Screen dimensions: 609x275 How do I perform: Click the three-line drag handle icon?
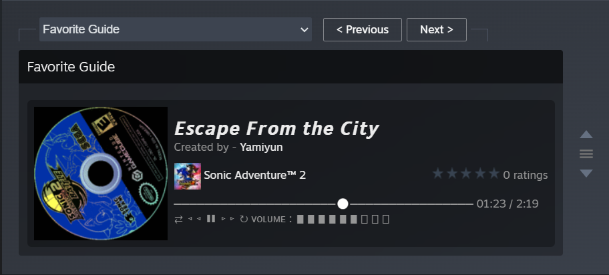coord(586,154)
